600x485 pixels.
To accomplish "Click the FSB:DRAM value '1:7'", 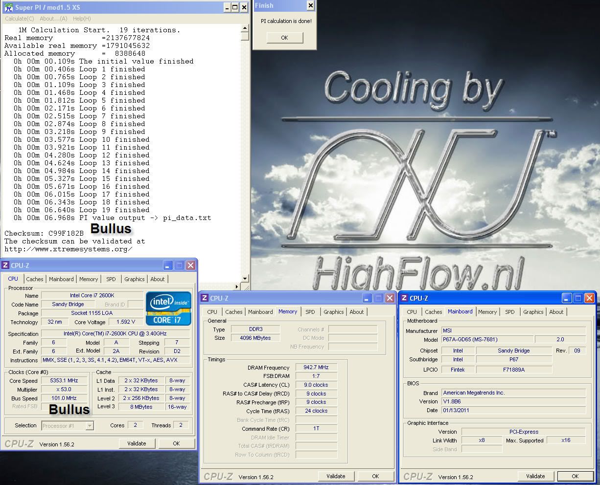I will click(x=316, y=376).
